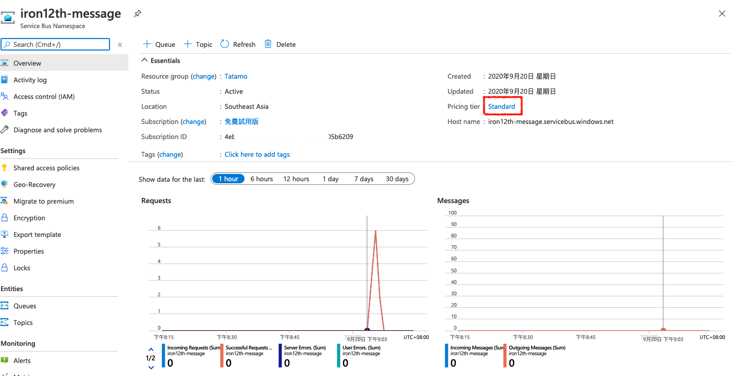This screenshot has width=732, height=376.
Task: Open the 免費試用版 subscription link
Action: click(x=241, y=122)
